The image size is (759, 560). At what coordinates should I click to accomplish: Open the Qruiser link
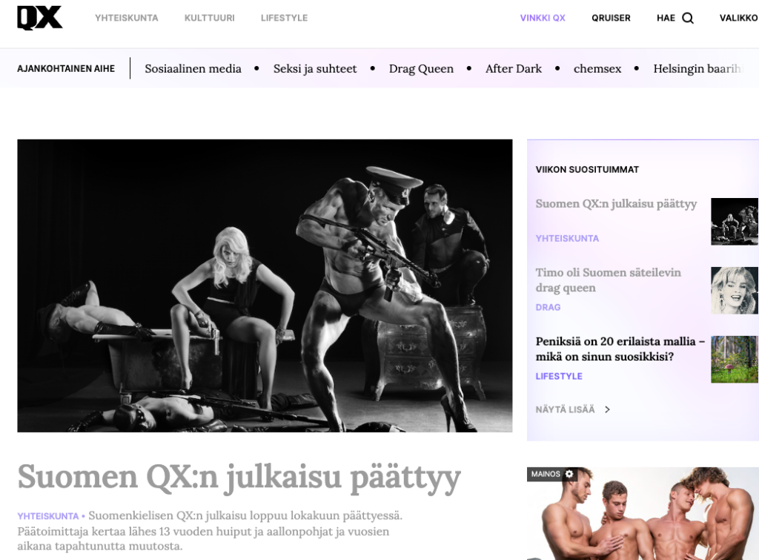(611, 18)
